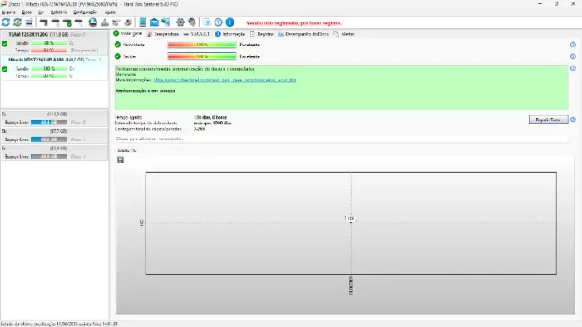Viewport: 582px width, 327px height.
Task: Click the blue info circle toolbar icon
Action: pyautogui.click(x=230, y=22)
